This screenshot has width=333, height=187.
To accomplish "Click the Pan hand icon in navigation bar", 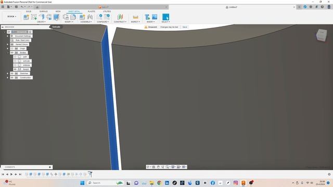I will (x=158, y=167).
